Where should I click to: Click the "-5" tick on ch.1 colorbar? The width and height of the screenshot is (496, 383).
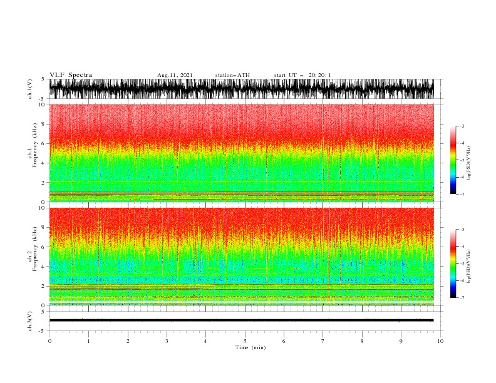click(x=462, y=160)
